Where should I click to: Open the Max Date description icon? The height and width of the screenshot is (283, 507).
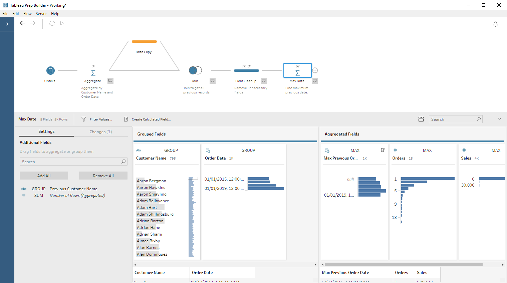315,81
